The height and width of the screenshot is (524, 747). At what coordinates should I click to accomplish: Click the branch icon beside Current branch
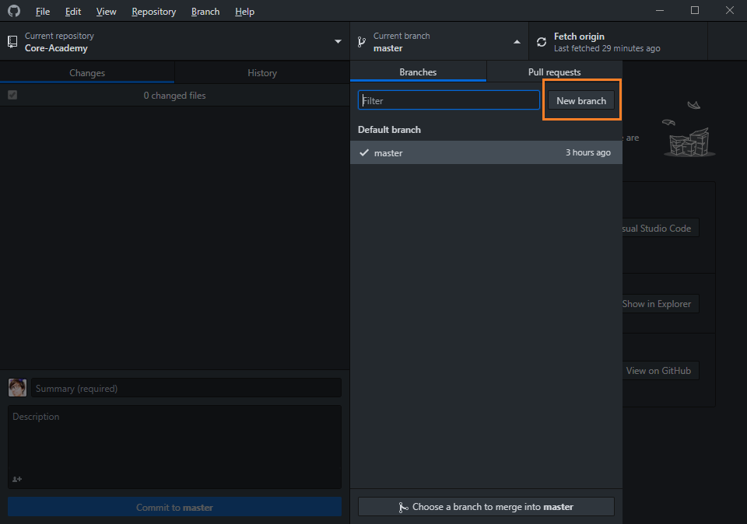click(x=362, y=42)
